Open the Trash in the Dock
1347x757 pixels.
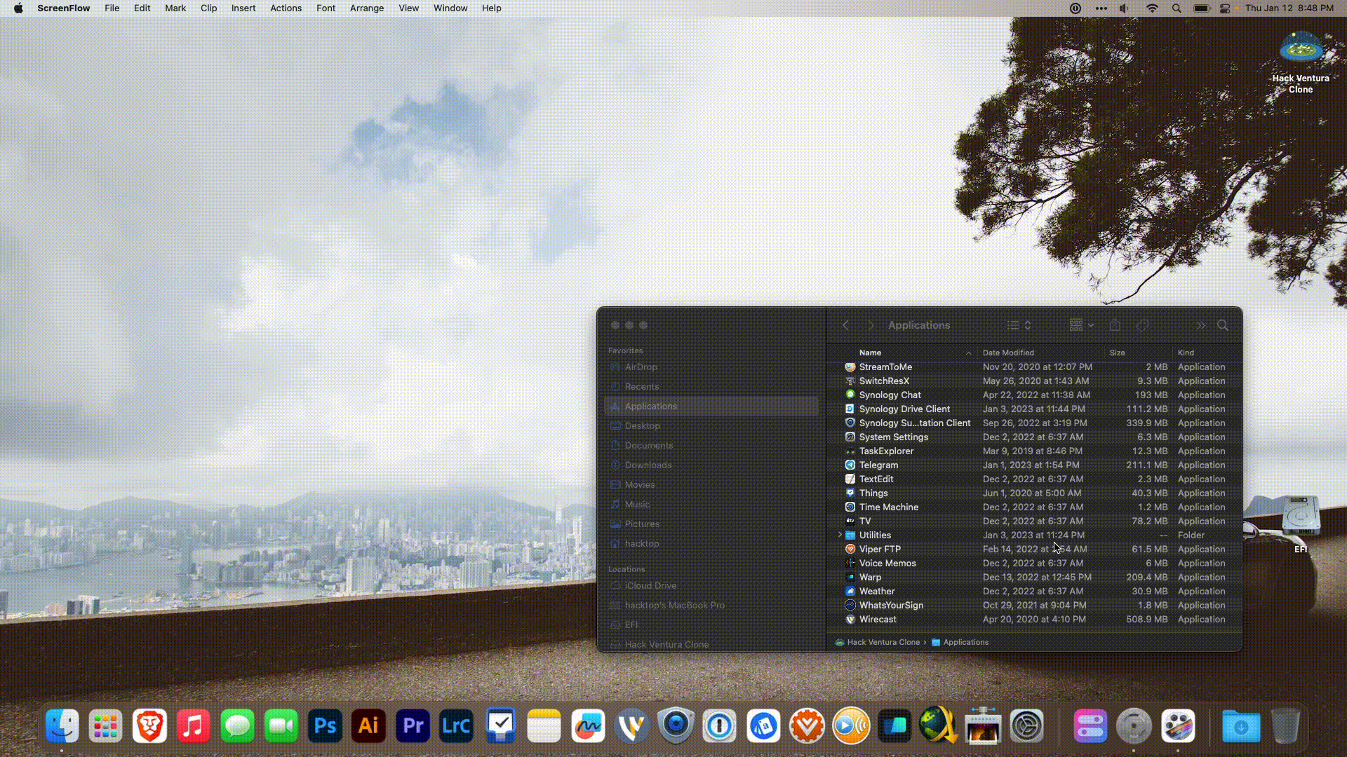pyautogui.click(x=1285, y=726)
